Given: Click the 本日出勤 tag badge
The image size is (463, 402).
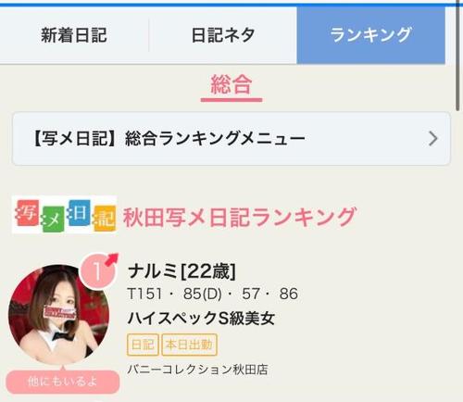Looking at the screenshot, I should (x=189, y=345).
